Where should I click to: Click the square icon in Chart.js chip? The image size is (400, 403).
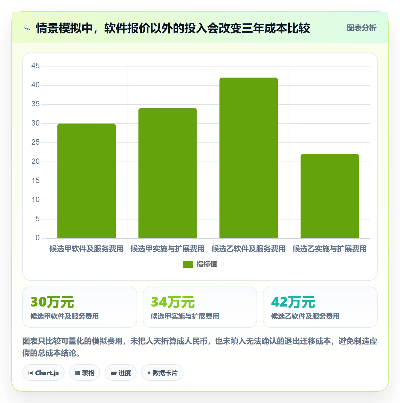[x=31, y=373]
